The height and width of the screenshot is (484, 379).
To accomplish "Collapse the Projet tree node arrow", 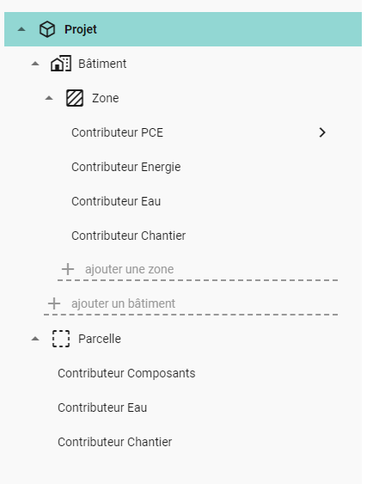I will point(21,29).
